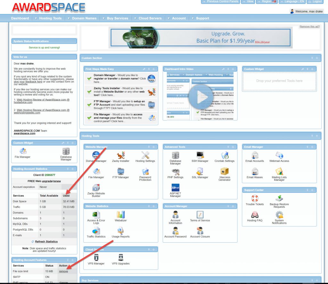The height and width of the screenshot is (284, 328).
Task: Open the Zacky Installer tool
Action: click(120, 156)
